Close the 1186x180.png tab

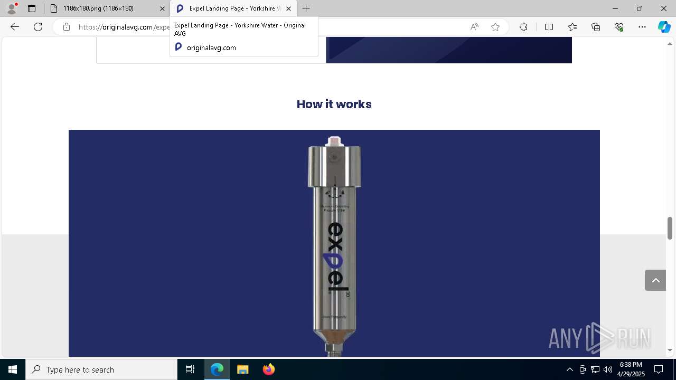point(162,8)
